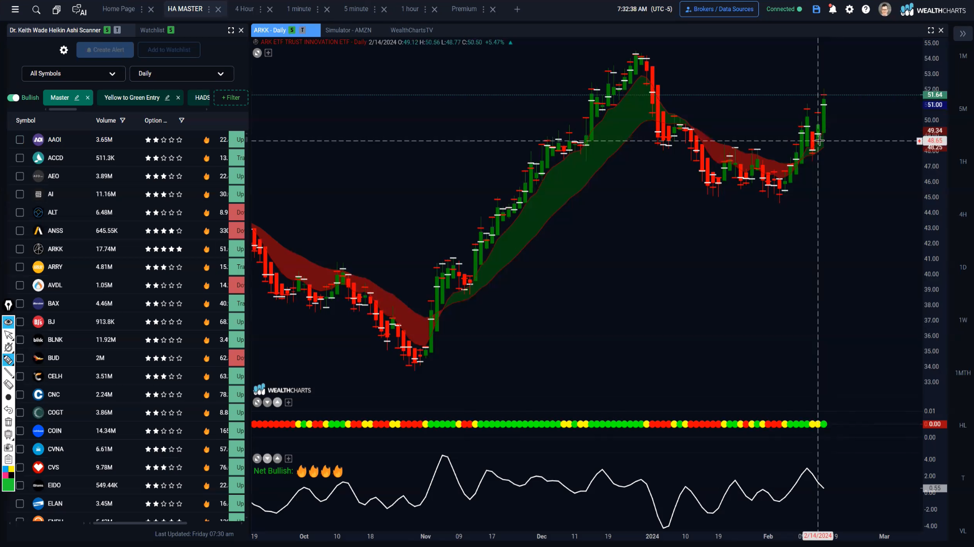Click the Create Alert button
This screenshot has width=974, height=547.
tap(105, 50)
